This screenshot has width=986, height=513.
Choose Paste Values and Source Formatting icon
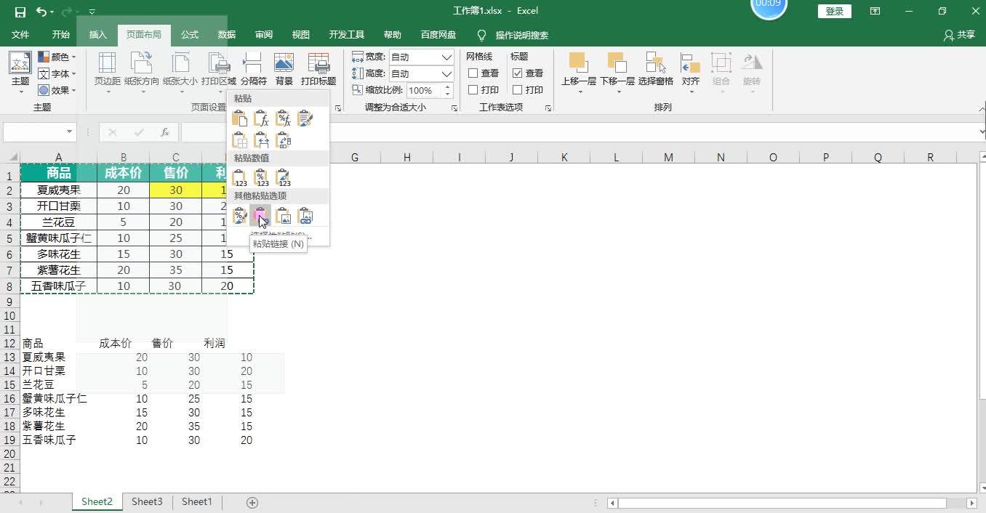(x=284, y=178)
